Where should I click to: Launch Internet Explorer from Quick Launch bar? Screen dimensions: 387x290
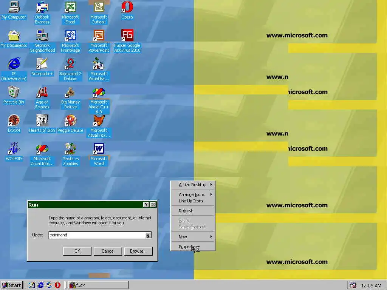pos(40,285)
